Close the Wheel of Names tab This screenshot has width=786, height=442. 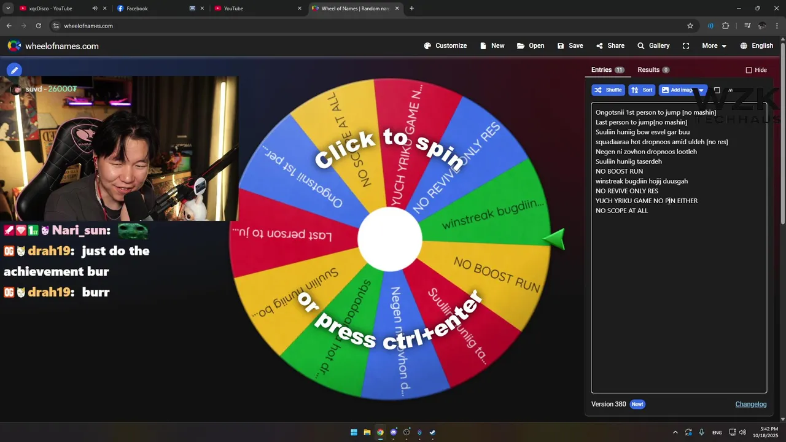point(397,9)
